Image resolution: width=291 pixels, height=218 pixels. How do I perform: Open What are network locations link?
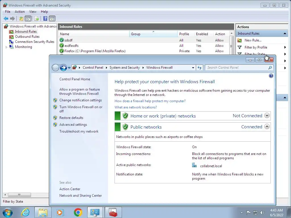[x=136, y=107]
